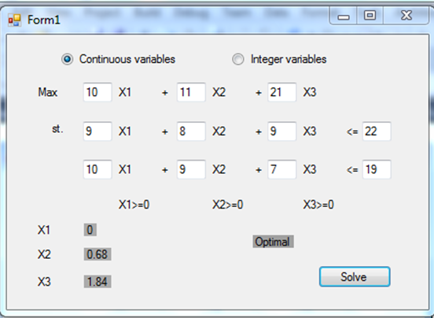Image resolution: width=434 pixels, height=318 pixels.
Task: Click the Optimal status label
Action: [273, 242]
